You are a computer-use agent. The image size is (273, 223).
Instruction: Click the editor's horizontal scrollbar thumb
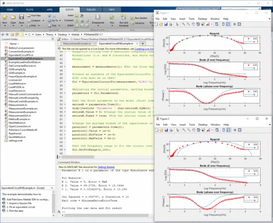[78, 157]
